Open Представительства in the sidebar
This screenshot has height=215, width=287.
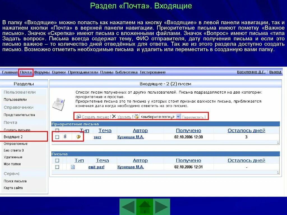pyautogui.click(x=19, y=115)
